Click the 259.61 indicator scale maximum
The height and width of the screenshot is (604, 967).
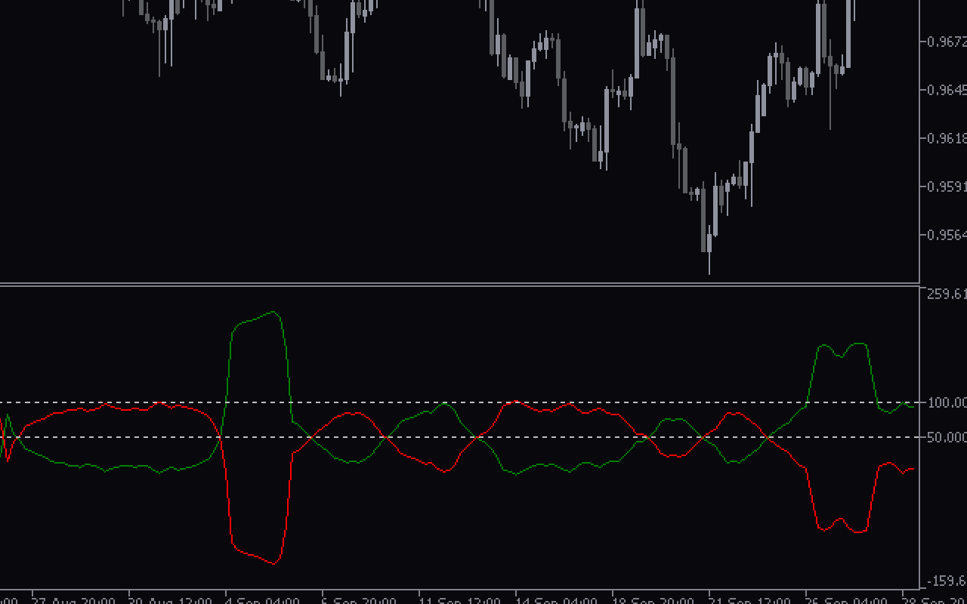[x=947, y=294]
